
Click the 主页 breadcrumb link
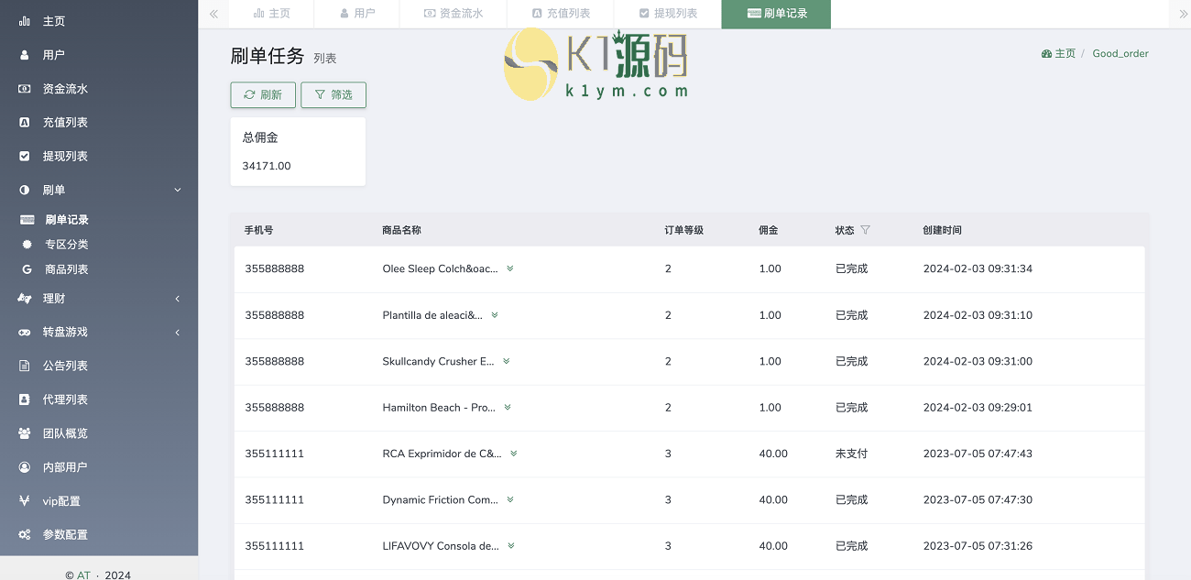click(1059, 54)
